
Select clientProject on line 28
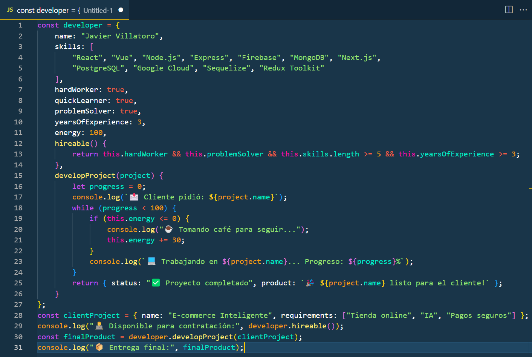(91, 315)
